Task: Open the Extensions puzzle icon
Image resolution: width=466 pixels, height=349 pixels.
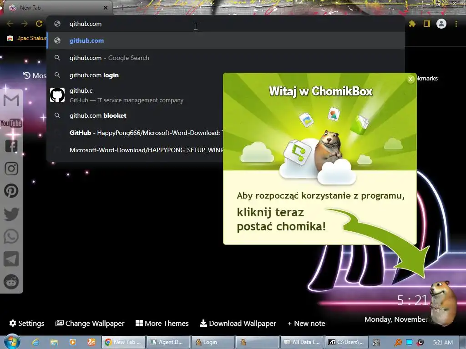Action: pyautogui.click(x=412, y=24)
